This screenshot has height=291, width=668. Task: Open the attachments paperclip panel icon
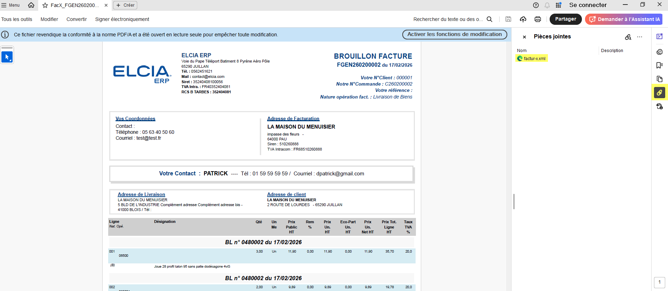(659, 93)
